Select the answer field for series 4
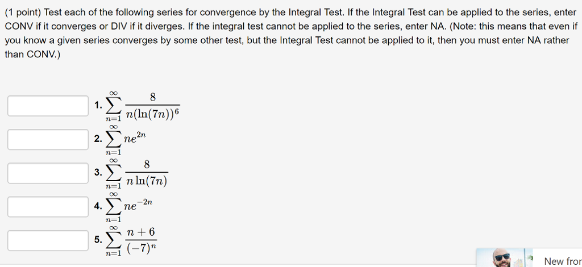This screenshot has height=267, width=582. tap(48, 206)
